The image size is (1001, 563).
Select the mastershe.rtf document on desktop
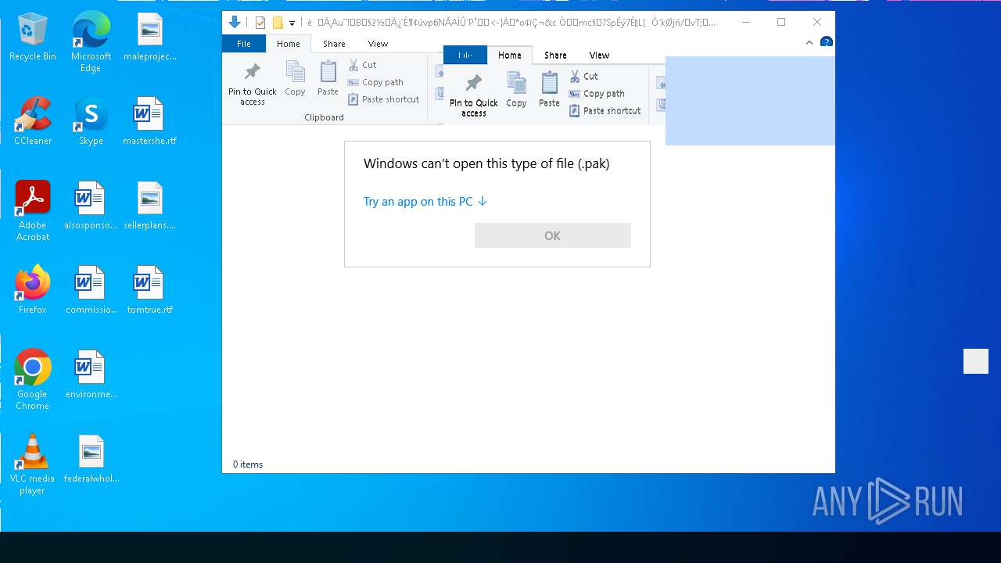pyautogui.click(x=149, y=121)
